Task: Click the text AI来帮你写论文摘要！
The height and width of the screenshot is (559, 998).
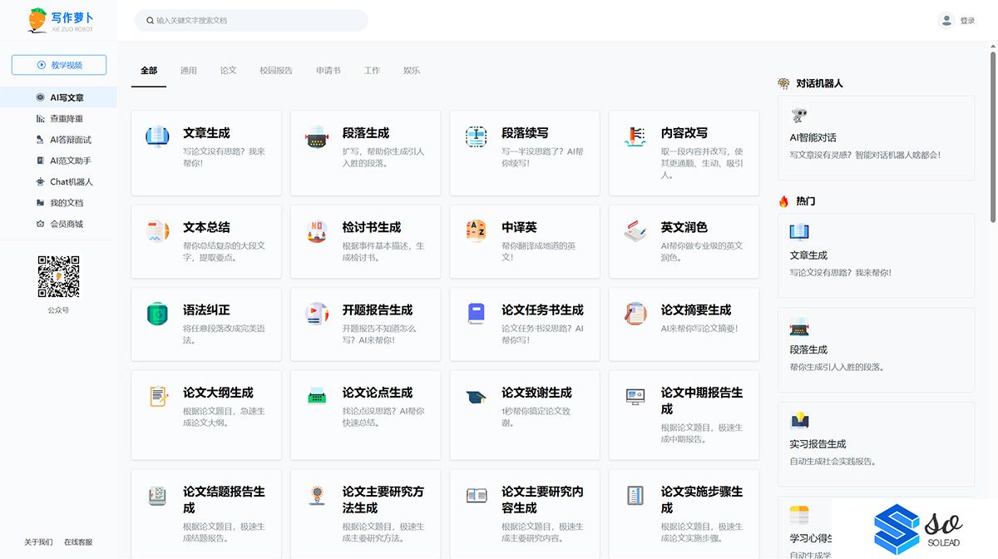Action: coord(699,329)
